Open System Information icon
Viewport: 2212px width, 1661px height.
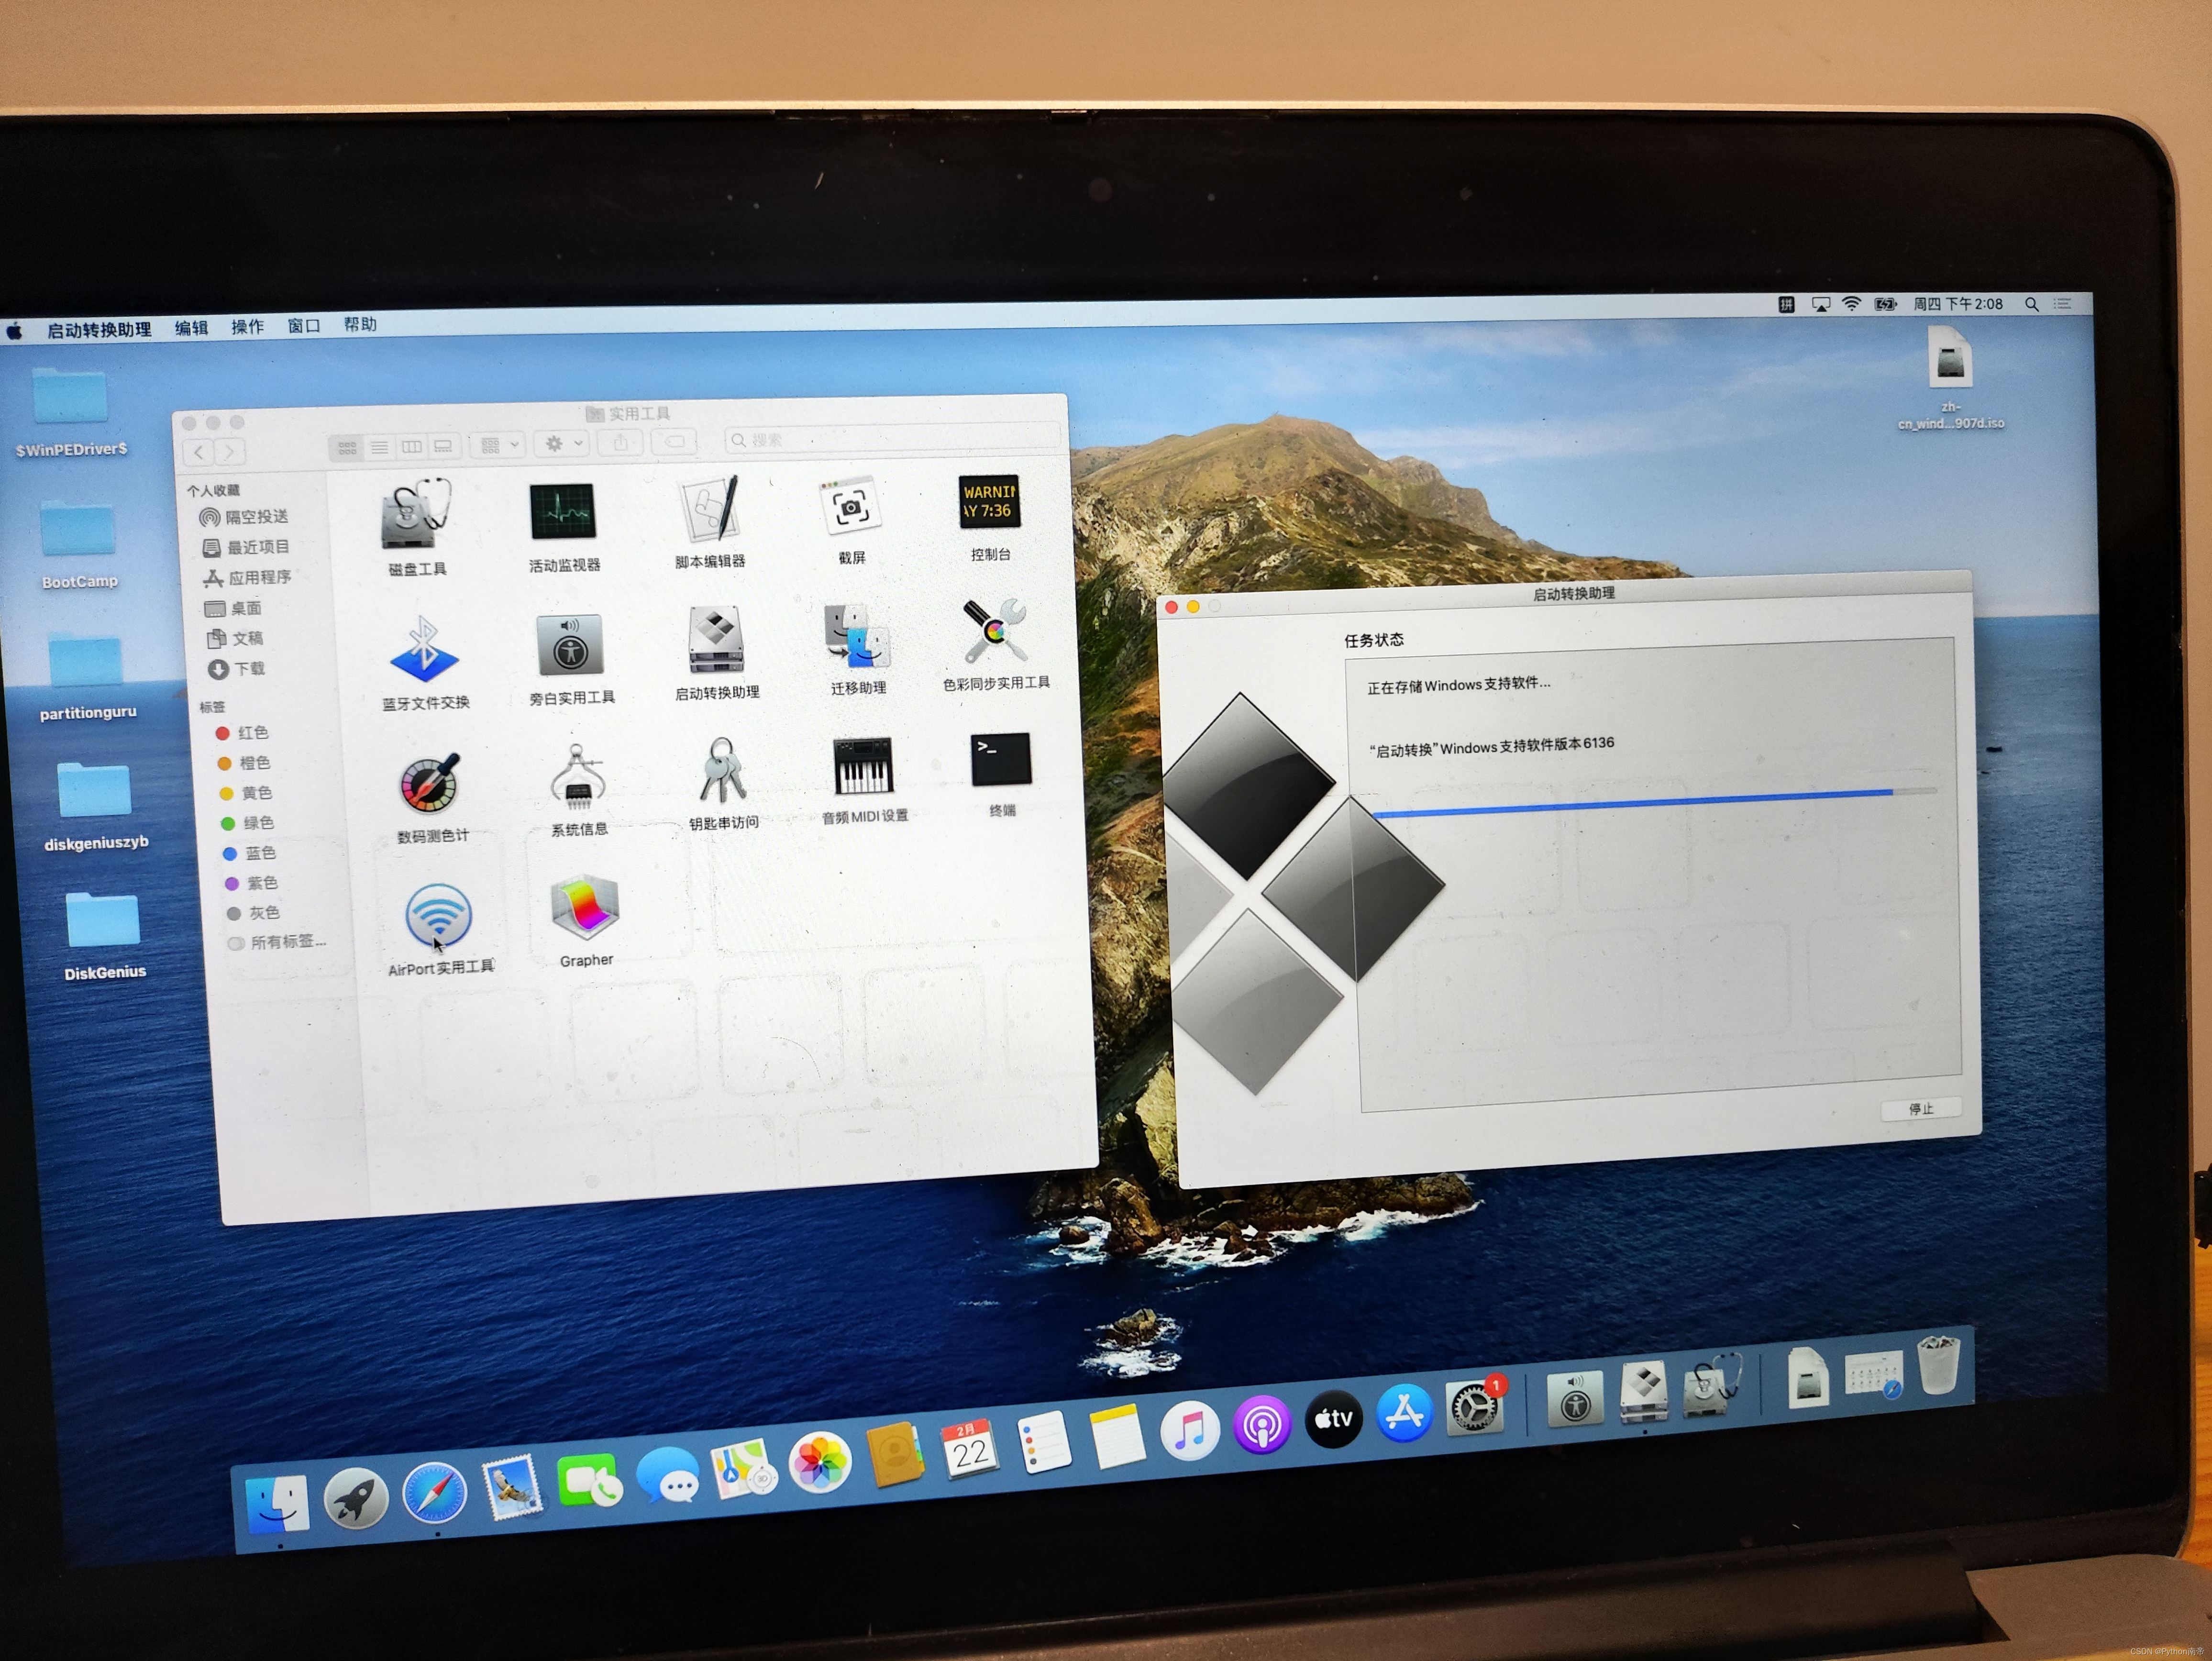tap(578, 778)
